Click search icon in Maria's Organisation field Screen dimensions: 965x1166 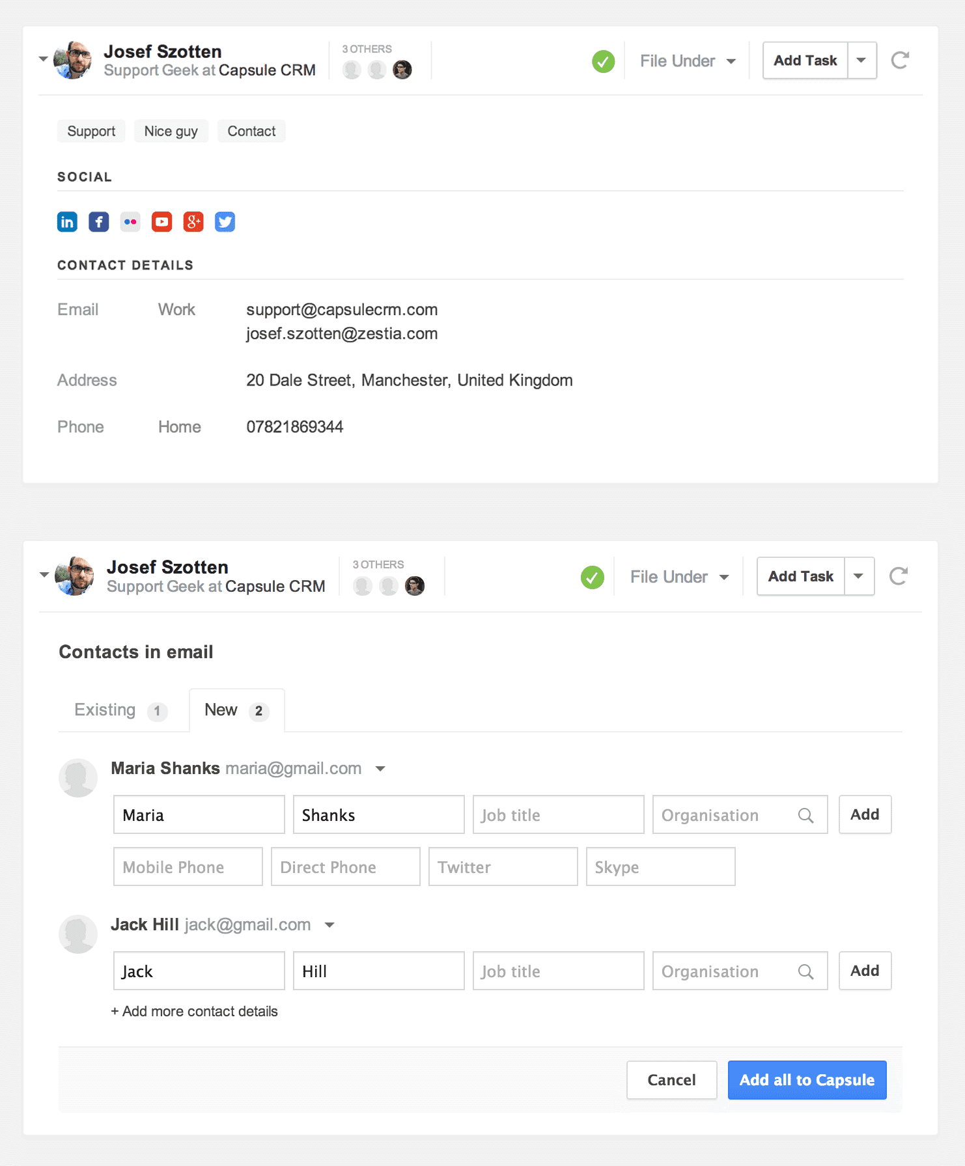(x=806, y=815)
